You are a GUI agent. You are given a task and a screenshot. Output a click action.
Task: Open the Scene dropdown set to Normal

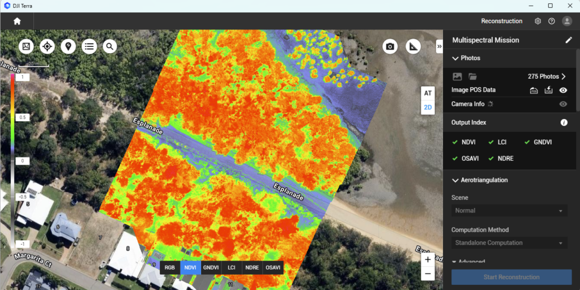point(509,211)
